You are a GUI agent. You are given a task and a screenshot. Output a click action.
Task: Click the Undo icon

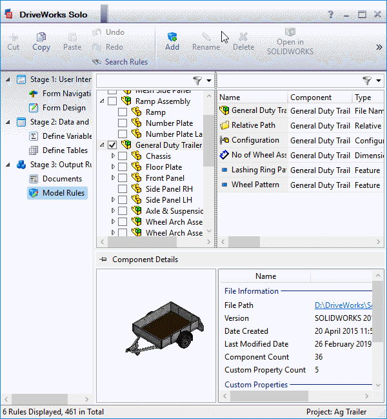pos(97,32)
